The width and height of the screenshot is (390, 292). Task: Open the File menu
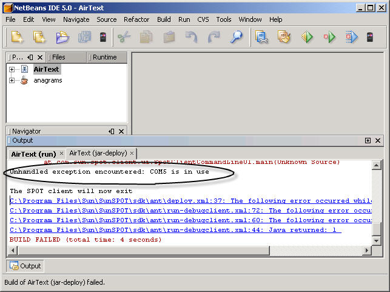[x=10, y=19]
